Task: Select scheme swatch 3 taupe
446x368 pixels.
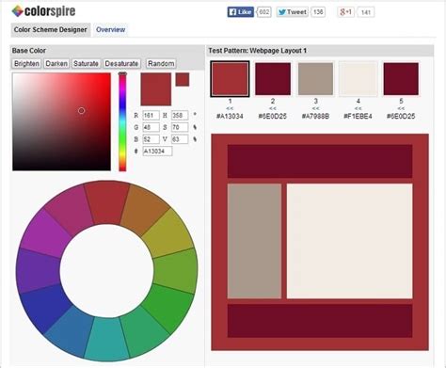Action: pyautogui.click(x=315, y=79)
